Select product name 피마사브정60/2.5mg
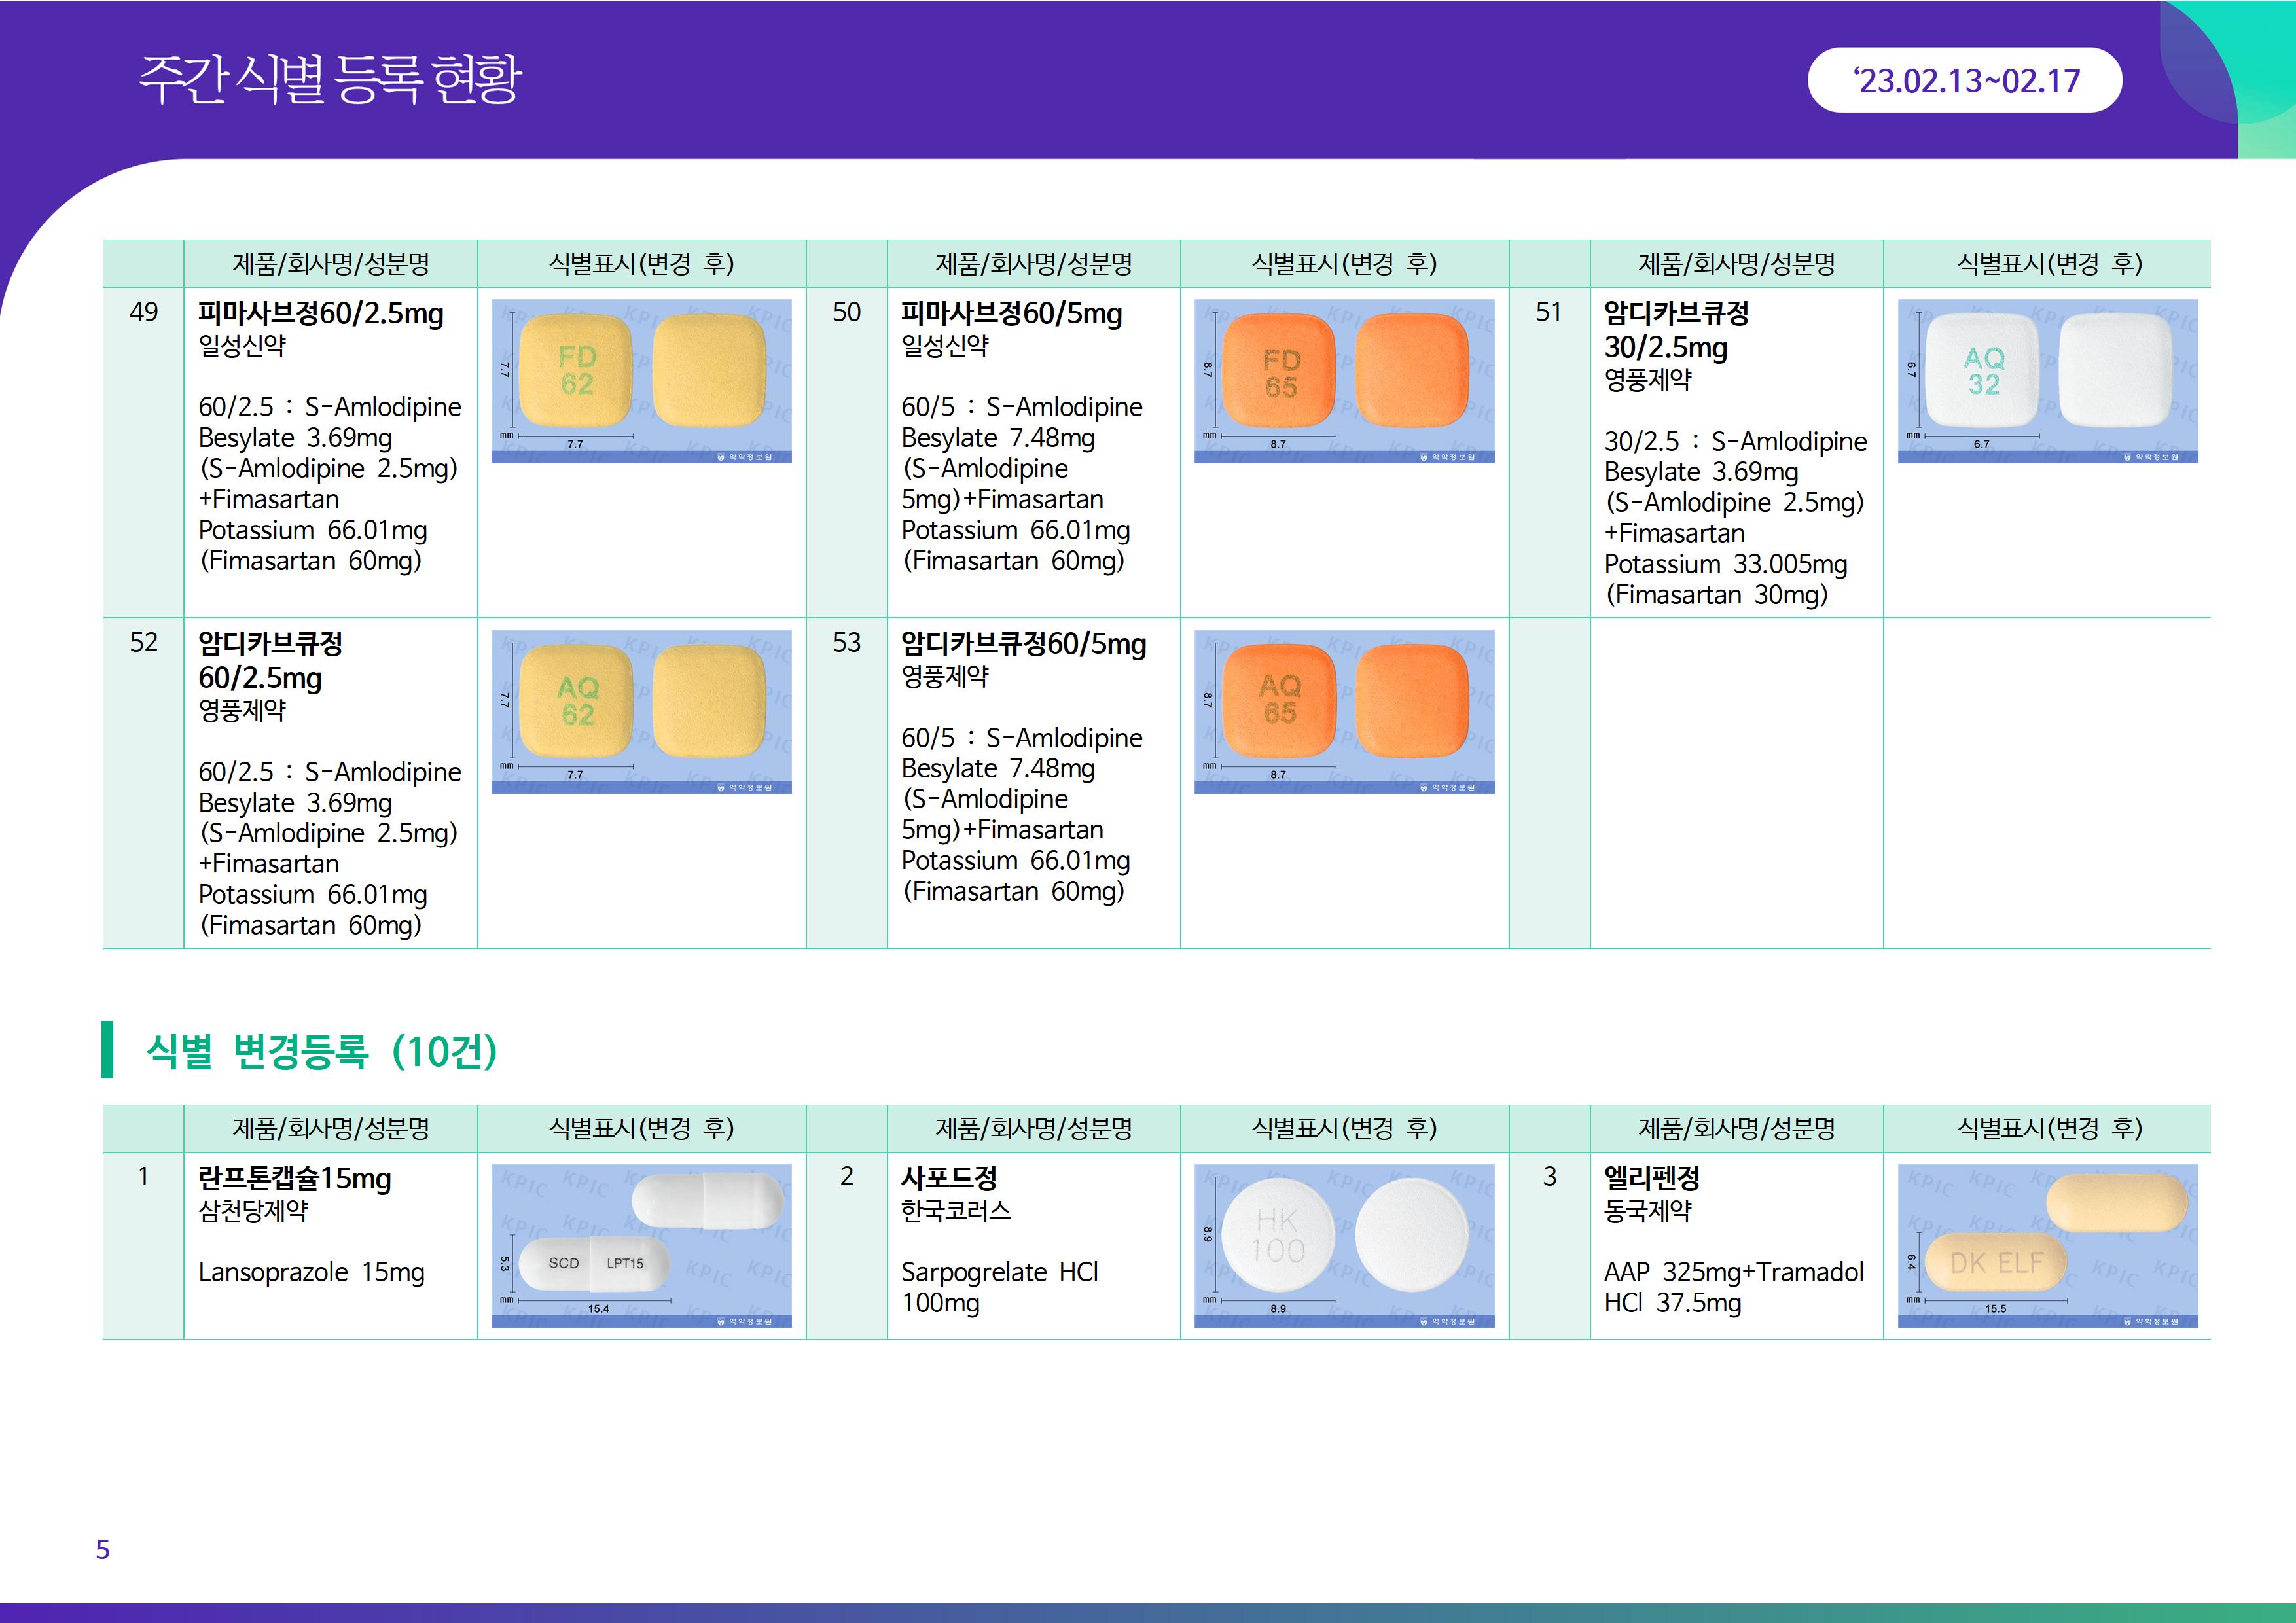2296x1623 pixels. click(x=320, y=314)
